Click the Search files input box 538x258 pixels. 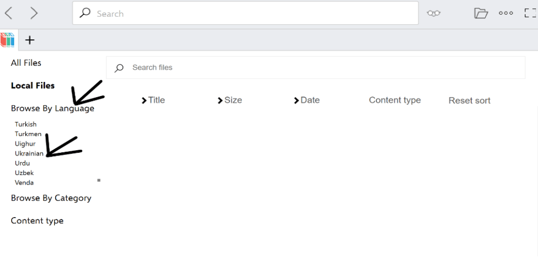coord(316,67)
